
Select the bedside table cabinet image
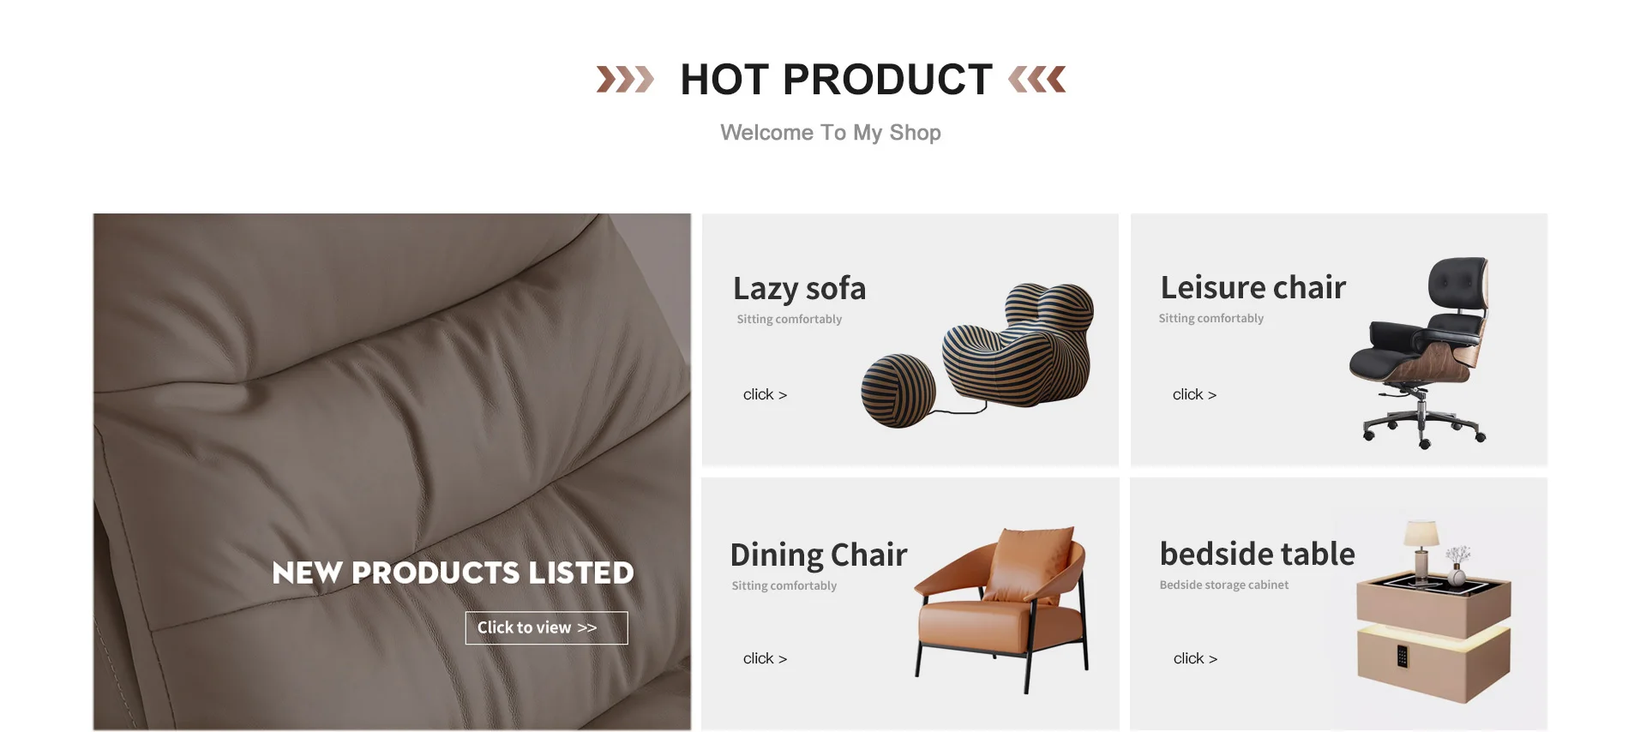[1433, 612]
